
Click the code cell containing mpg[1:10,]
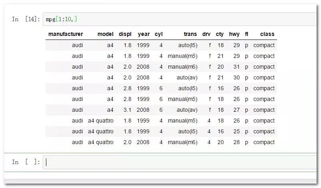(180, 19)
